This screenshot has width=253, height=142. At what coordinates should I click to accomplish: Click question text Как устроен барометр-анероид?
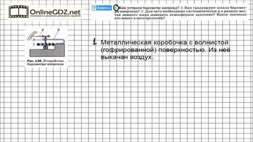pos(149,8)
